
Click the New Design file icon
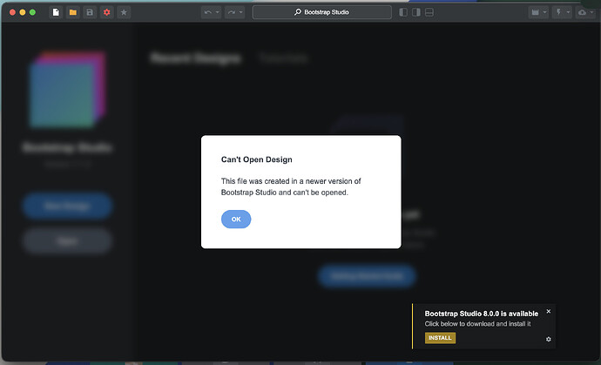(56, 12)
